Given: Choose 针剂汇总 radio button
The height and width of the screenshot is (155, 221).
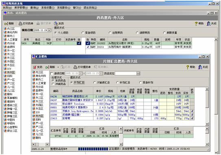Looking at the screenshot, I should pos(117,83).
